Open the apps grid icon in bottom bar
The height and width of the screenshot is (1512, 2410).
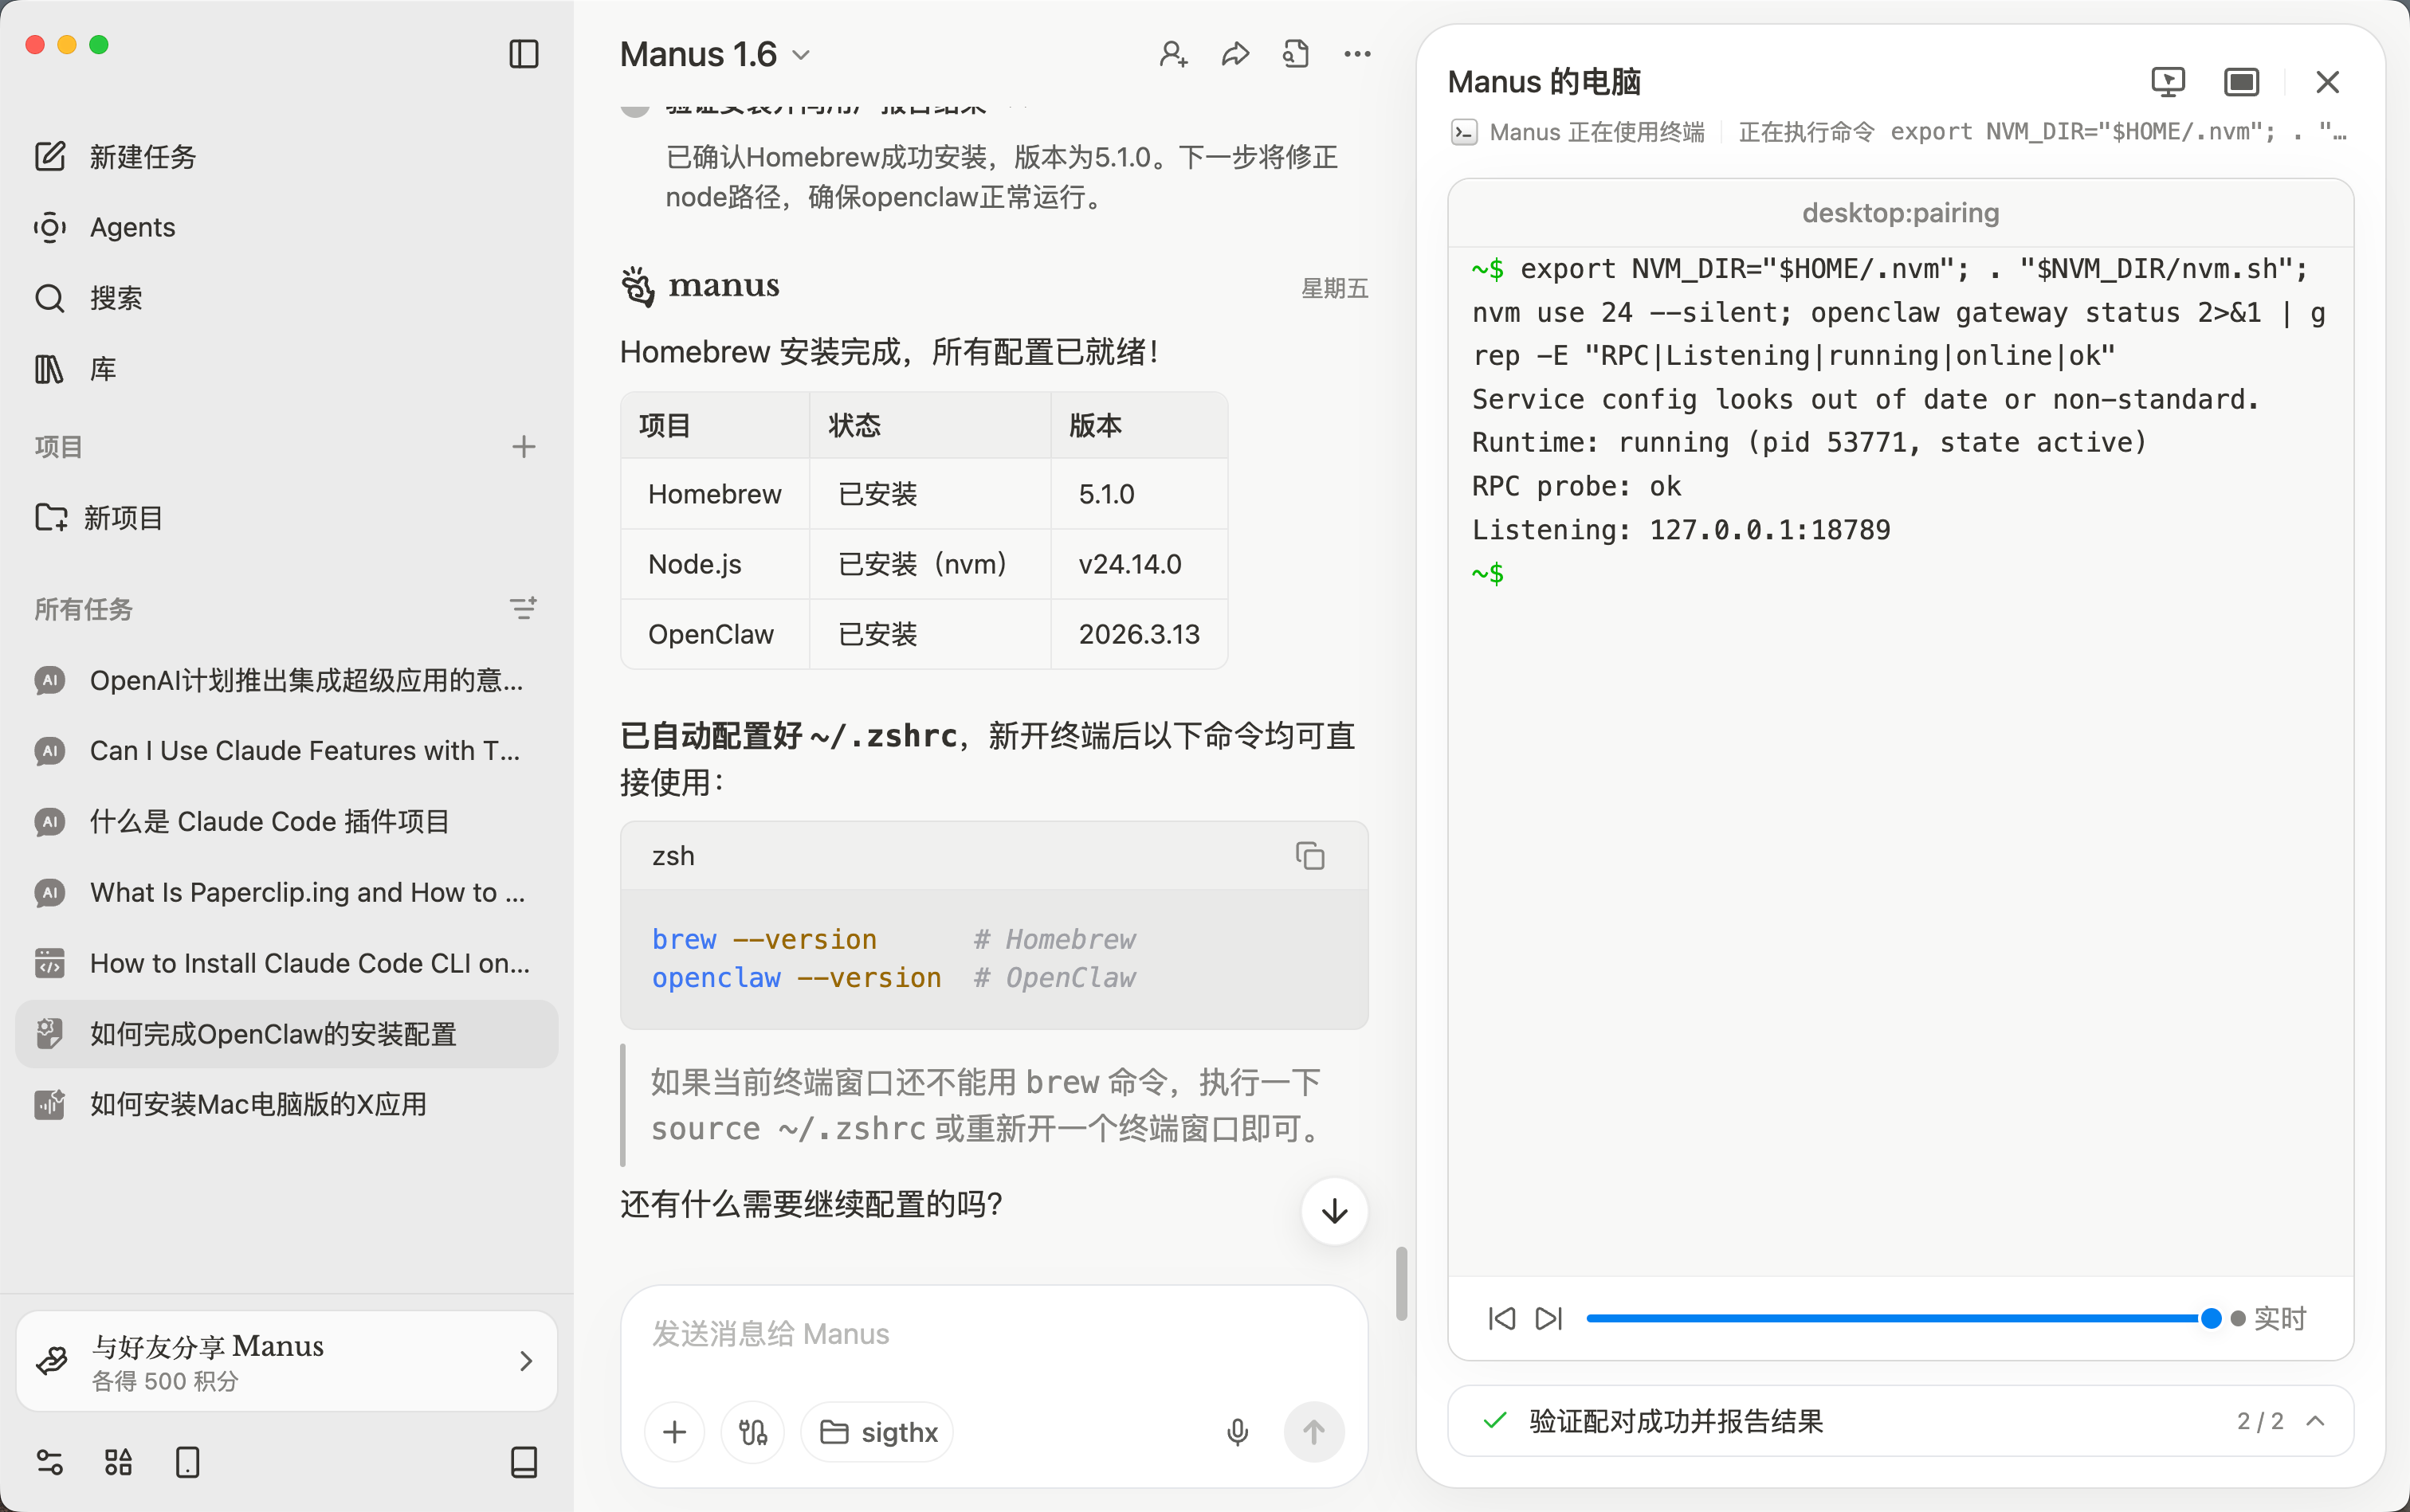117,1462
